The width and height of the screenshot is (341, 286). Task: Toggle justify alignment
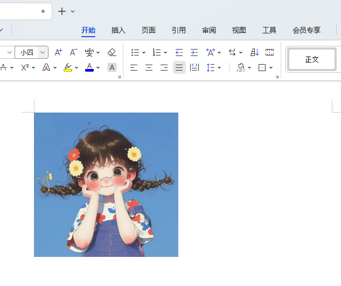pos(179,68)
